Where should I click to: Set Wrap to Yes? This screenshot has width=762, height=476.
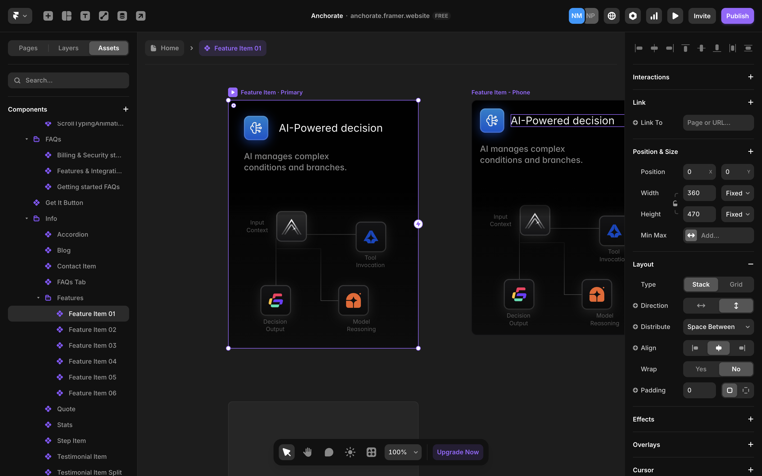pos(701,369)
